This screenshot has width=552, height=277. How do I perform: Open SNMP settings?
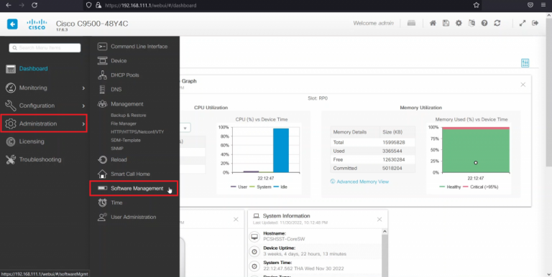[x=117, y=149]
